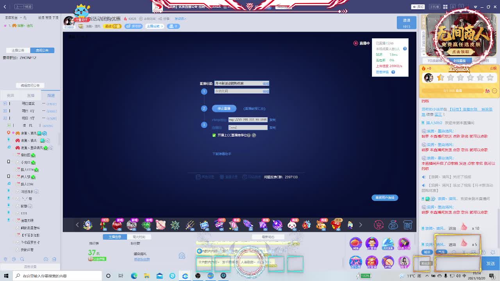The width and height of the screenshot is (500, 281).
Task: Click the 手机看 button in title bar
Action: tap(434, 7)
